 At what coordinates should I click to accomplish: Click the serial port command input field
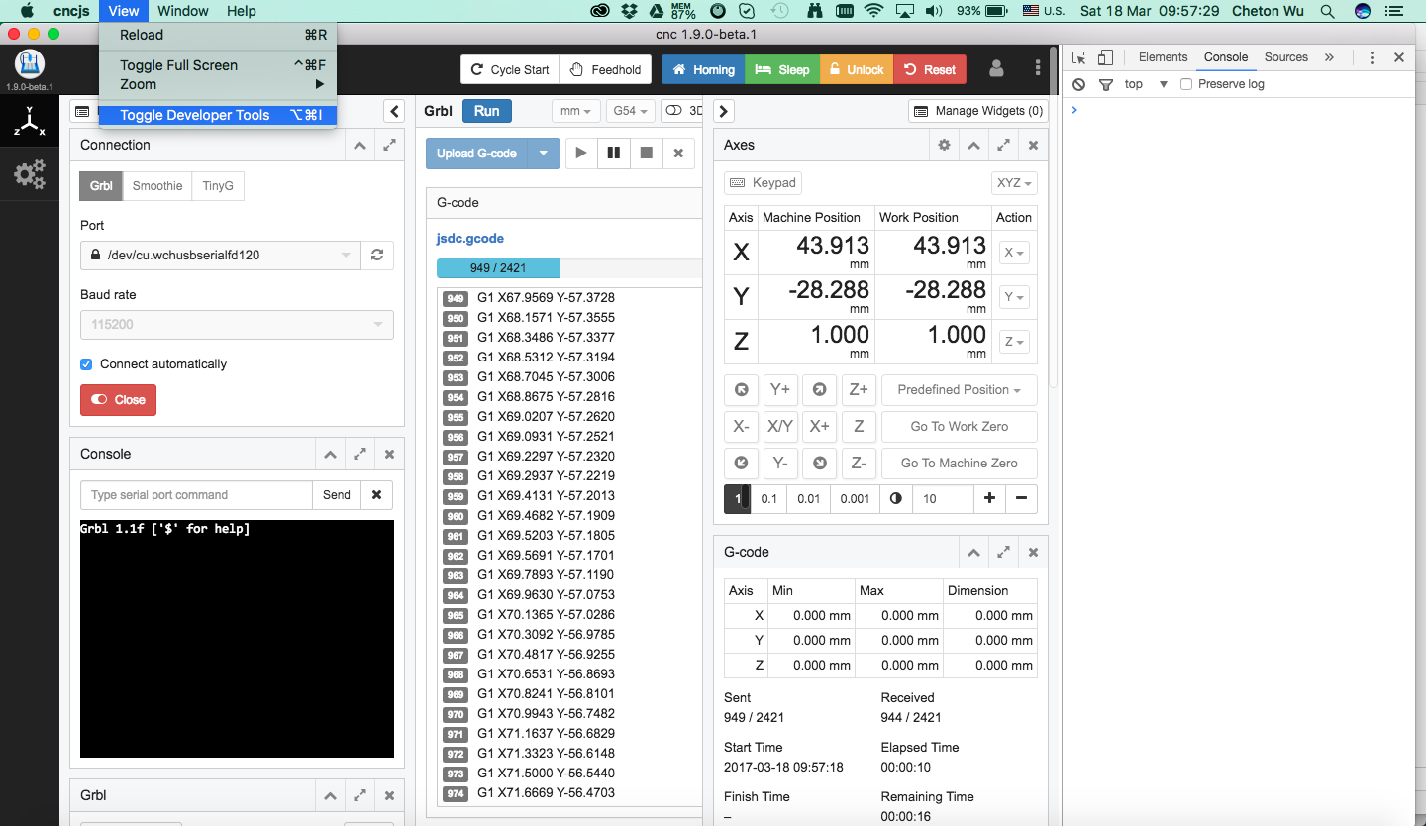(195, 494)
